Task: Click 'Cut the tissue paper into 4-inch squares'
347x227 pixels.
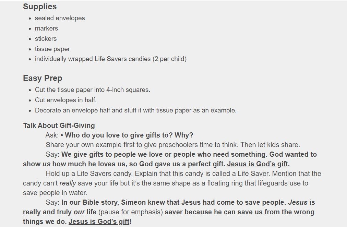Action: point(93,89)
